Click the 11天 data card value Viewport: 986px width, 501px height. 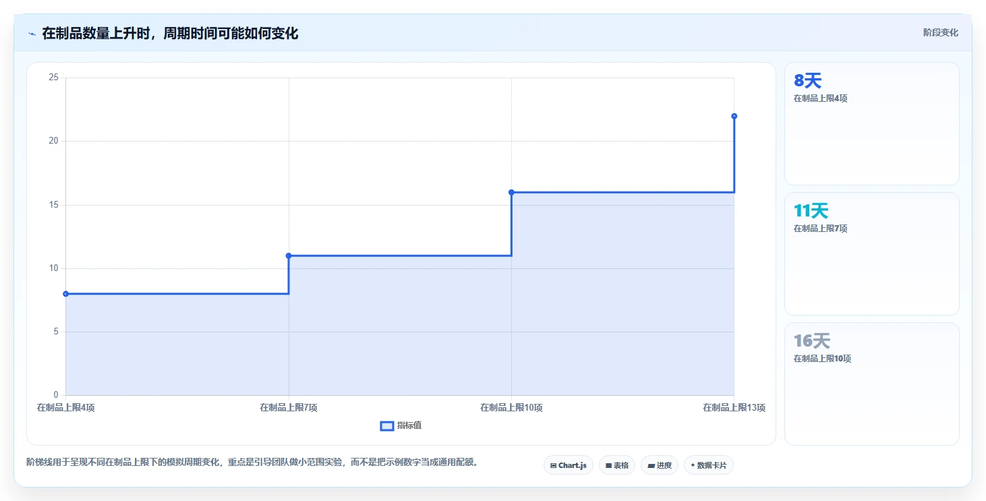(x=811, y=211)
